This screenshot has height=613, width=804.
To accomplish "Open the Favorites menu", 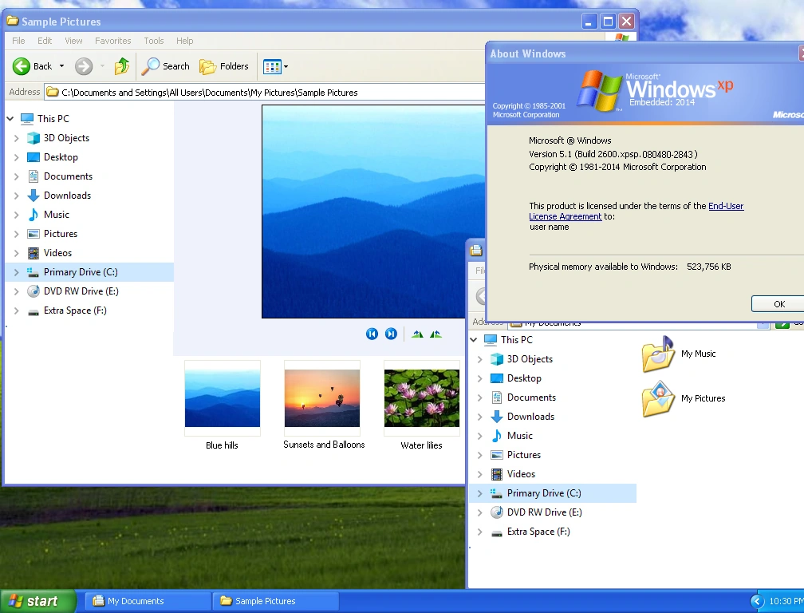I will [112, 41].
